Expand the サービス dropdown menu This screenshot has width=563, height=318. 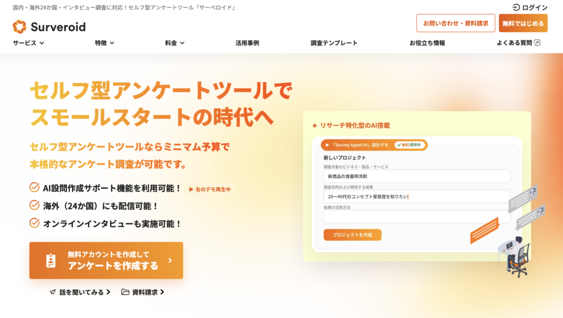pyautogui.click(x=28, y=43)
